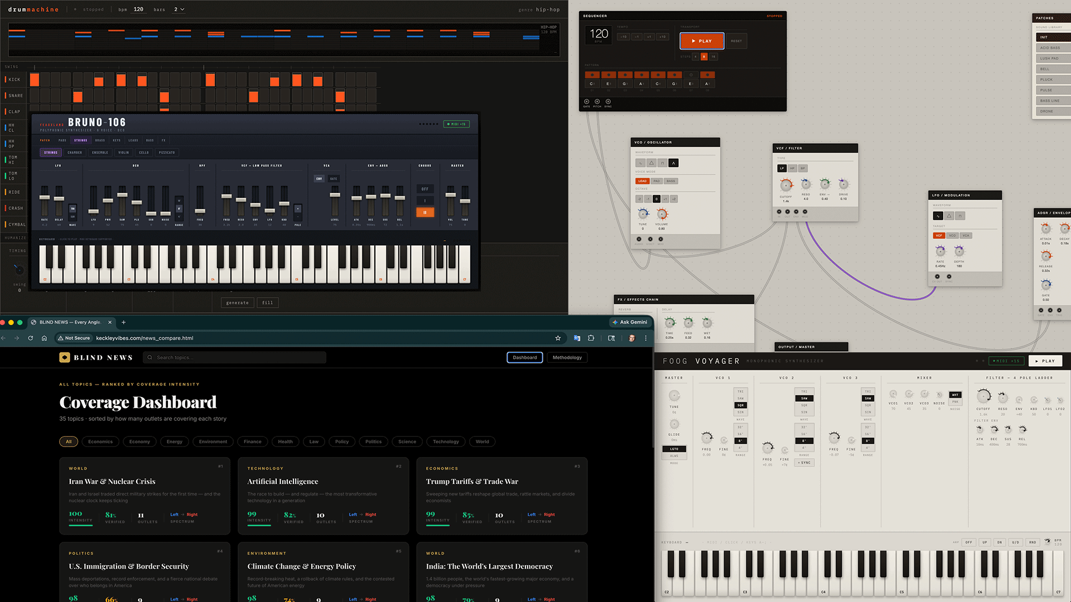This screenshot has width=1071, height=602.
Task: Select the square waveform in VCO Oscillator
Action: [x=662, y=163]
